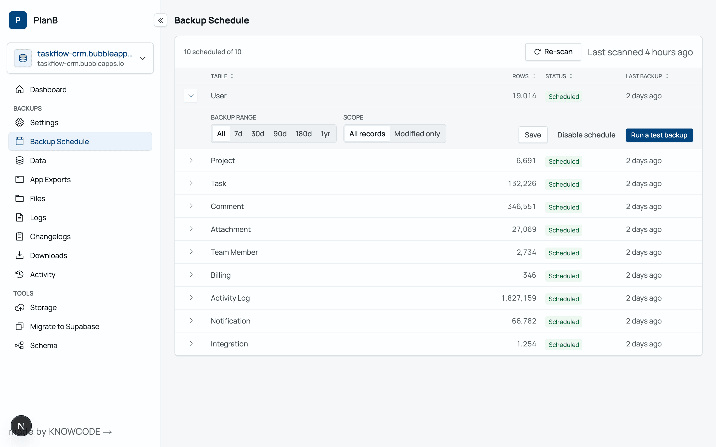Click the Scheduled badge for Billing
The width and height of the screenshot is (716, 447).
[x=564, y=276]
